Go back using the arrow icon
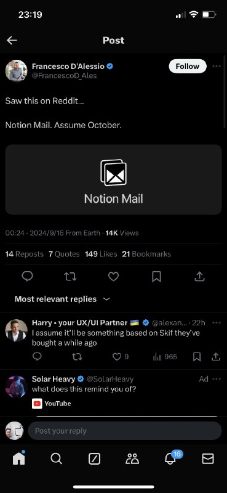The width and height of the screenshot is (227, 493). pyautogui.click(x=12, y=40)
